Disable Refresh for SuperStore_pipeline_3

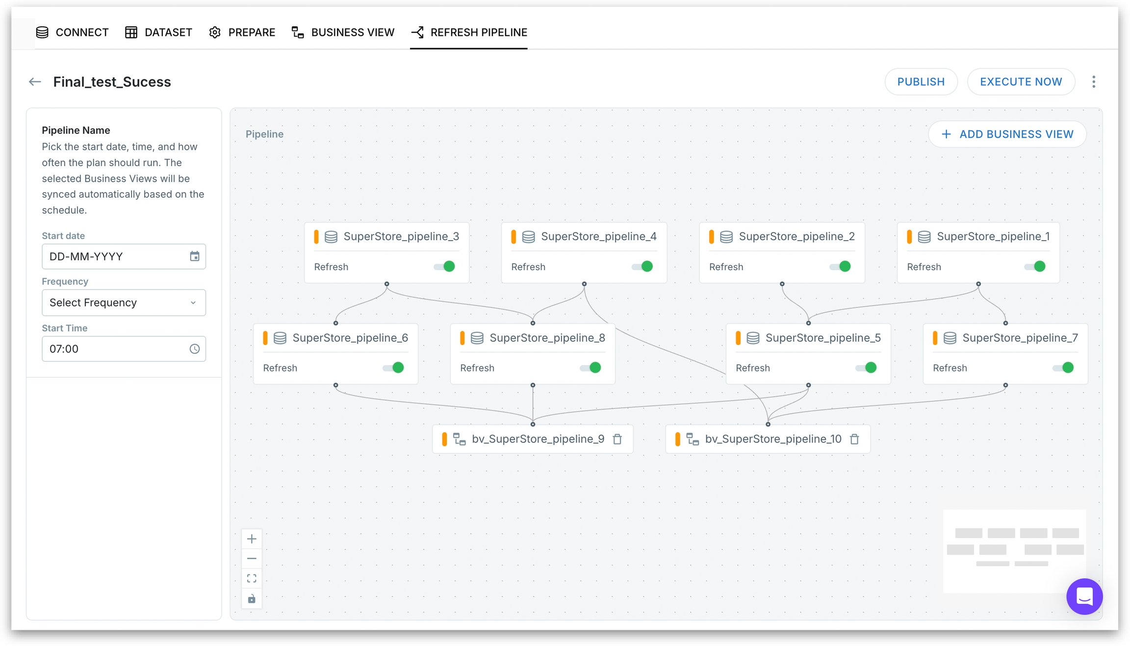click(x=445, y=267)
